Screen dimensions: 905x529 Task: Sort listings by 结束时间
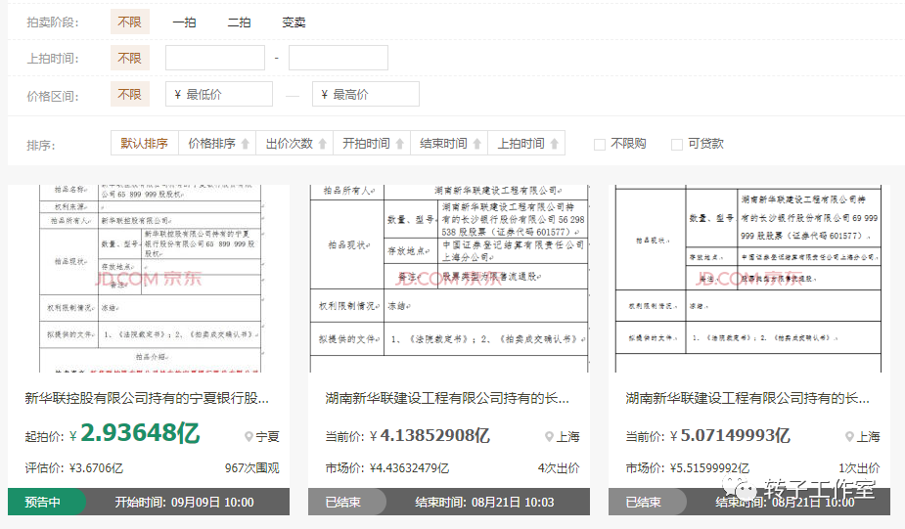point(449,143)
